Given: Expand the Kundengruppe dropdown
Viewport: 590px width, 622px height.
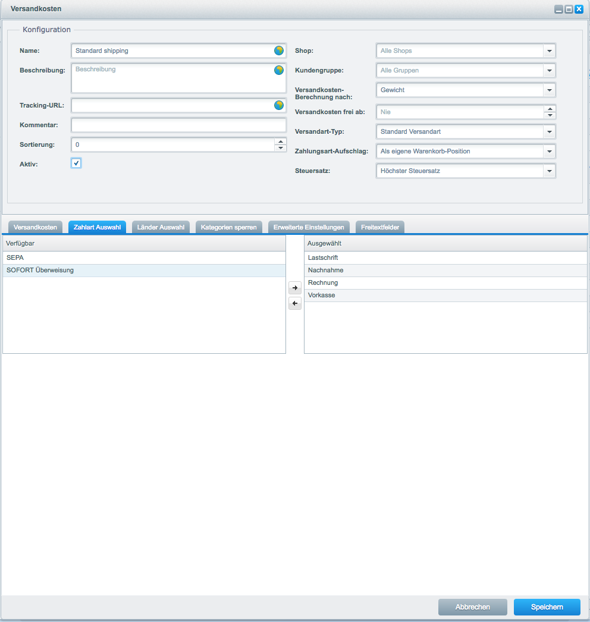Looking at the screenshot, I should pyautogui.click(x=550, y=71).
